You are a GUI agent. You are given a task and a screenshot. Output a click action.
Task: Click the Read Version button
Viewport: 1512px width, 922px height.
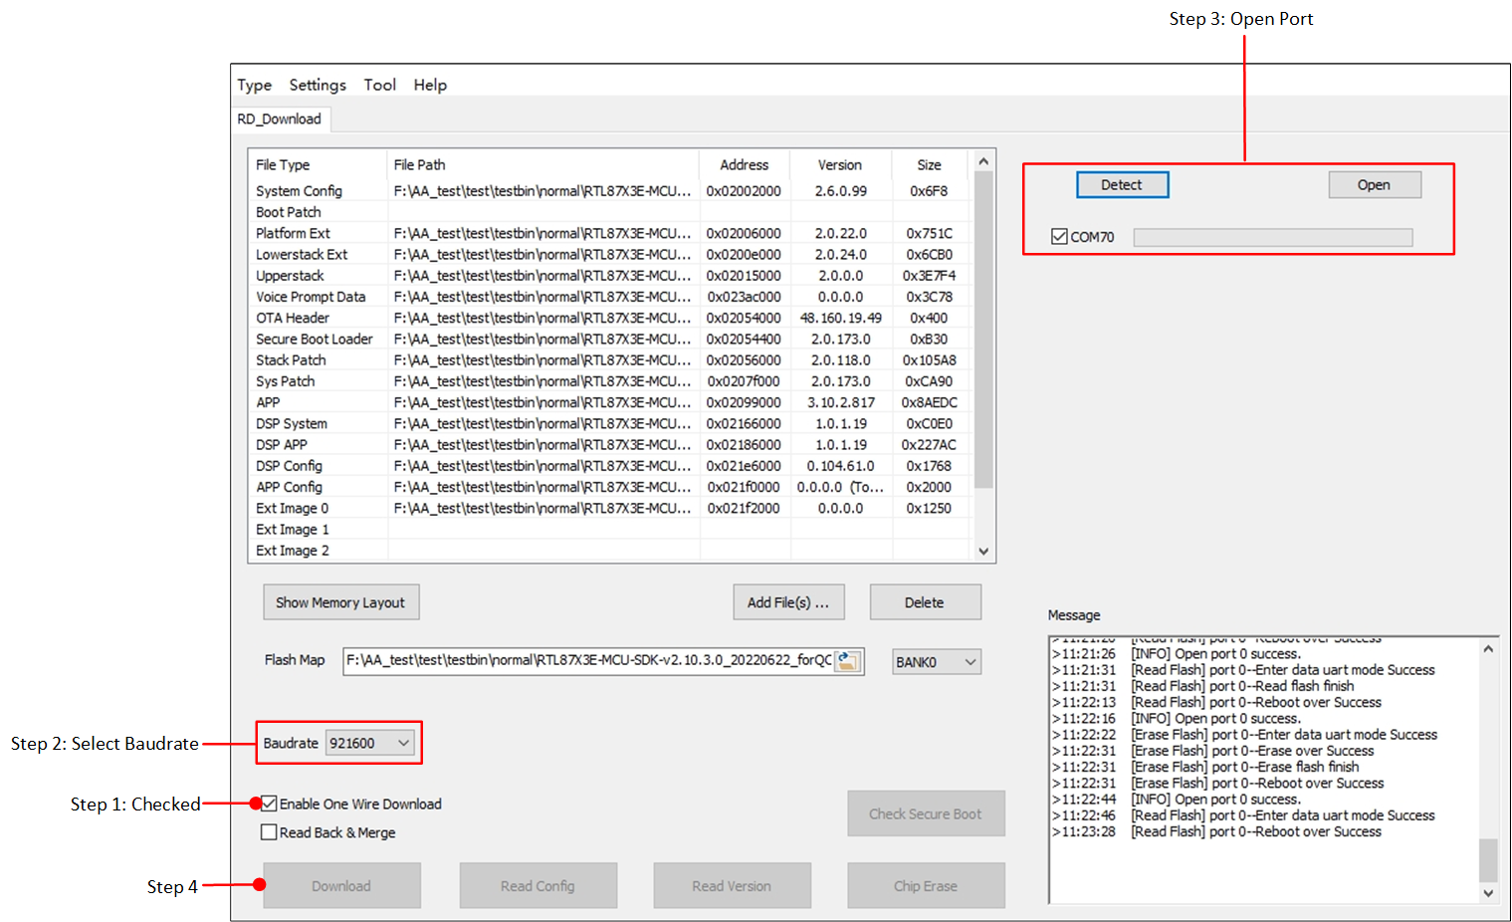pyautogui.click(x=732, y=886)
